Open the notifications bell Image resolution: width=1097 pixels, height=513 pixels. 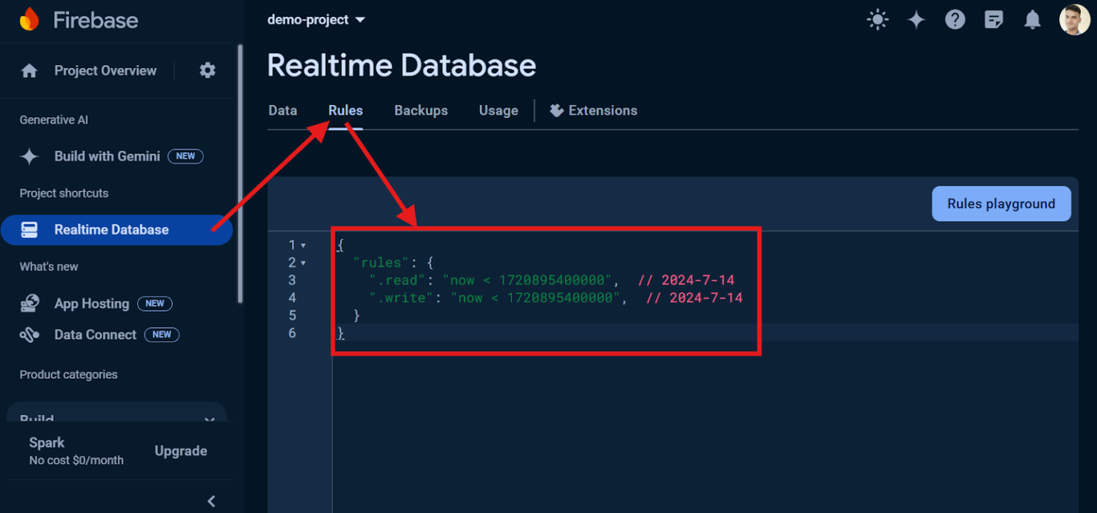pyautogui.click(x=1033, y=19)
